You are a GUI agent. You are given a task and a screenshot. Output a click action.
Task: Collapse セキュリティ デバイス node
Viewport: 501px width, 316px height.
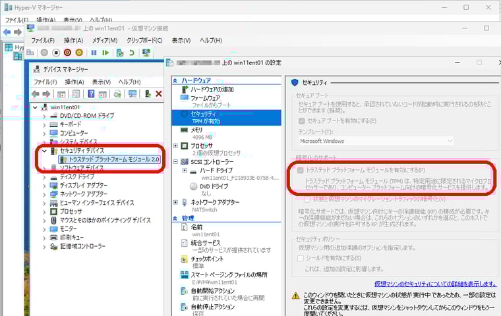(x=44, y=151)
